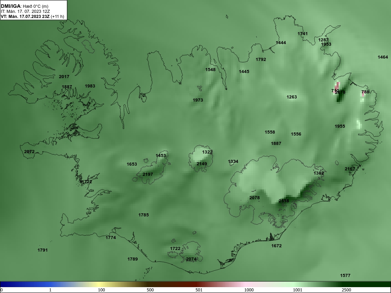Select the 1334 height value

pos(233,161)
